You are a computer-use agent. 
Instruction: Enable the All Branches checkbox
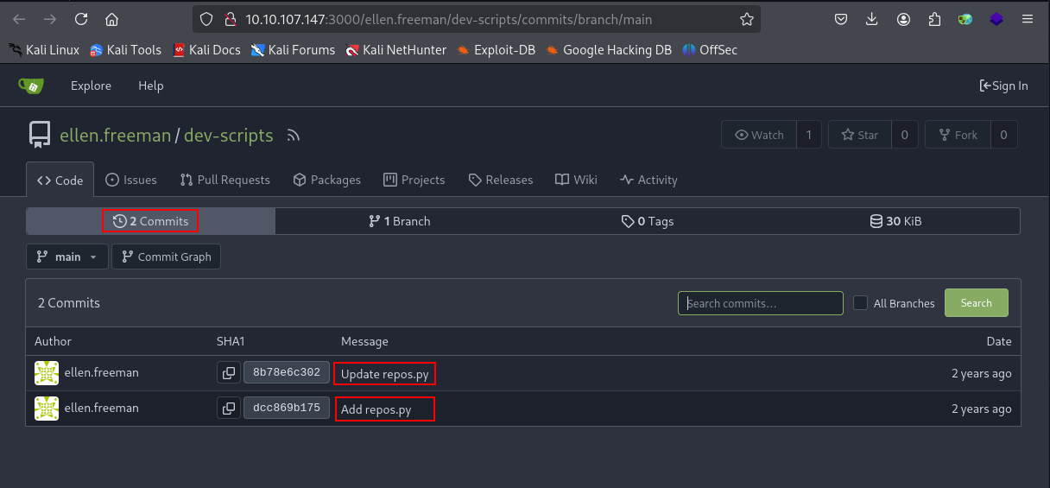[x=860, y=302]
